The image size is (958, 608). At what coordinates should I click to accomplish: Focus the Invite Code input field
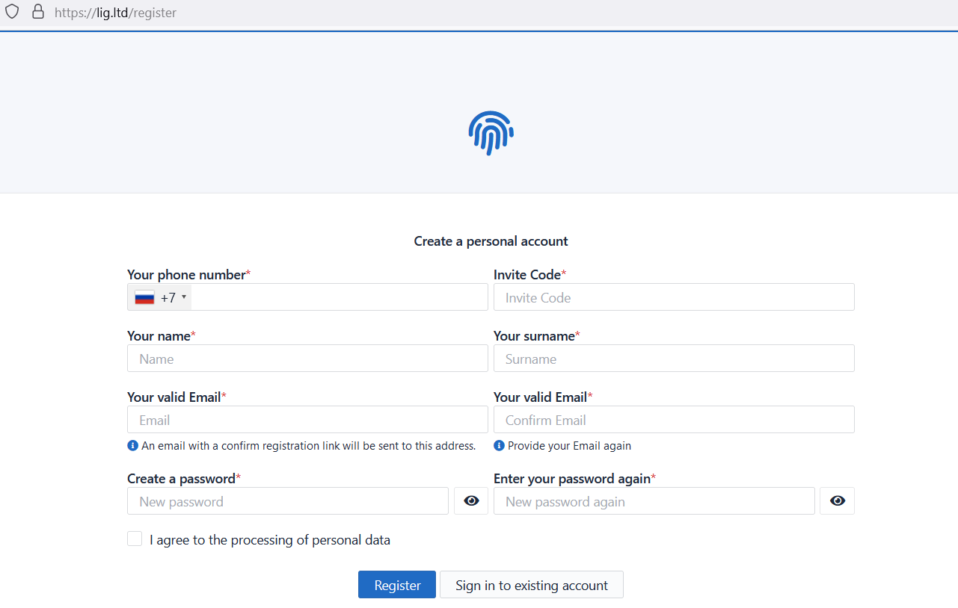coord(674,297)
